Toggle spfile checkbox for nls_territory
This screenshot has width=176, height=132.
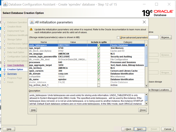click(x=99, y=68)
